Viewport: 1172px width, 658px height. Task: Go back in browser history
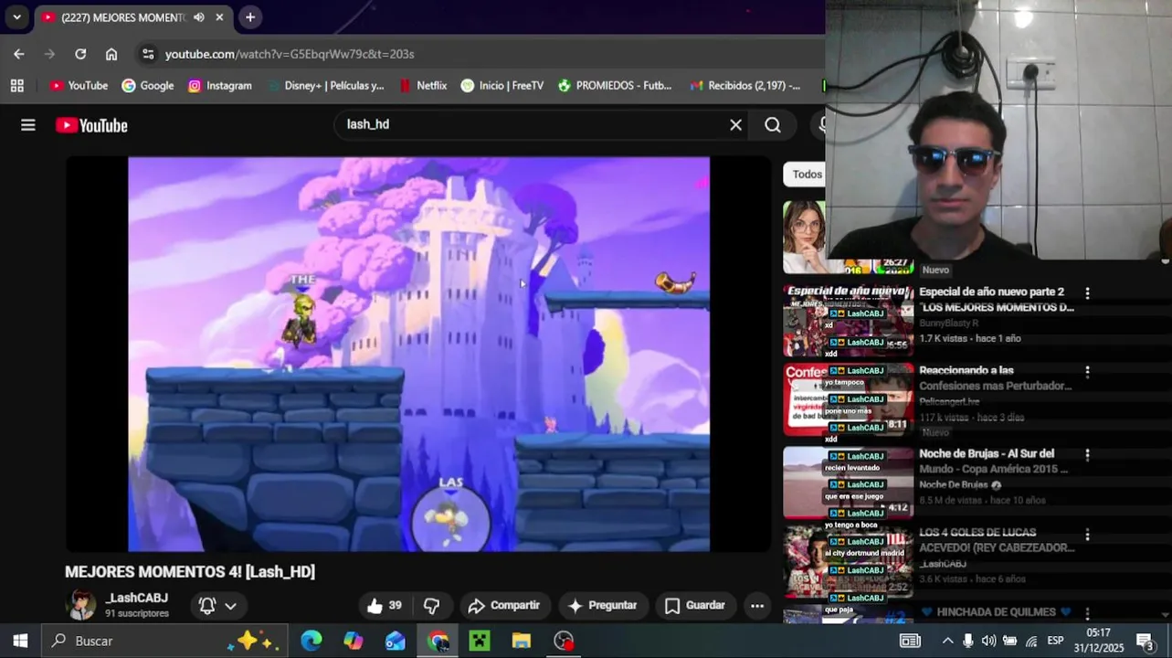19,54
